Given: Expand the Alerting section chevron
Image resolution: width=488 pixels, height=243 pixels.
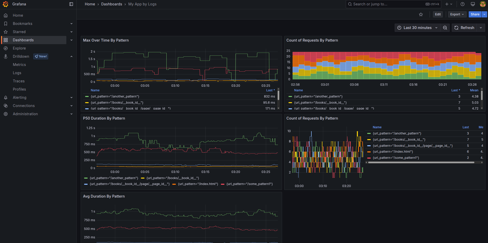Looking at the screenshot, I should (x=71, y=98).
